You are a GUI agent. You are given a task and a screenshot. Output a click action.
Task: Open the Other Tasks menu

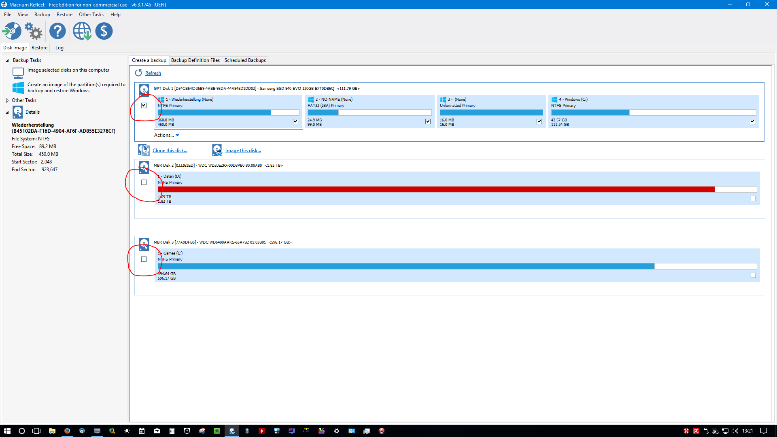pyautogui.click(x=91, y=15)
